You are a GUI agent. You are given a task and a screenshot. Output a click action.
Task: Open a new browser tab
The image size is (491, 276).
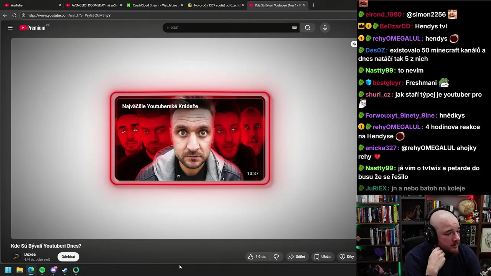(x=313, y=5)
